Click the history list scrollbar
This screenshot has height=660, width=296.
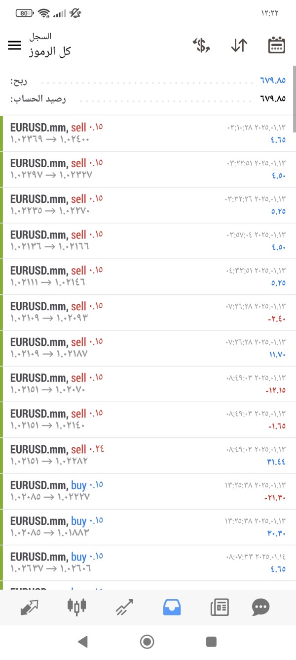294,96
